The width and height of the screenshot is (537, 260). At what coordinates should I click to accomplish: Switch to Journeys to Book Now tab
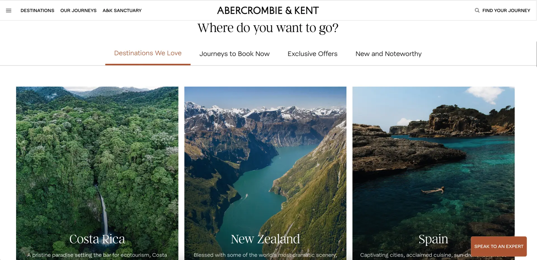234,54
